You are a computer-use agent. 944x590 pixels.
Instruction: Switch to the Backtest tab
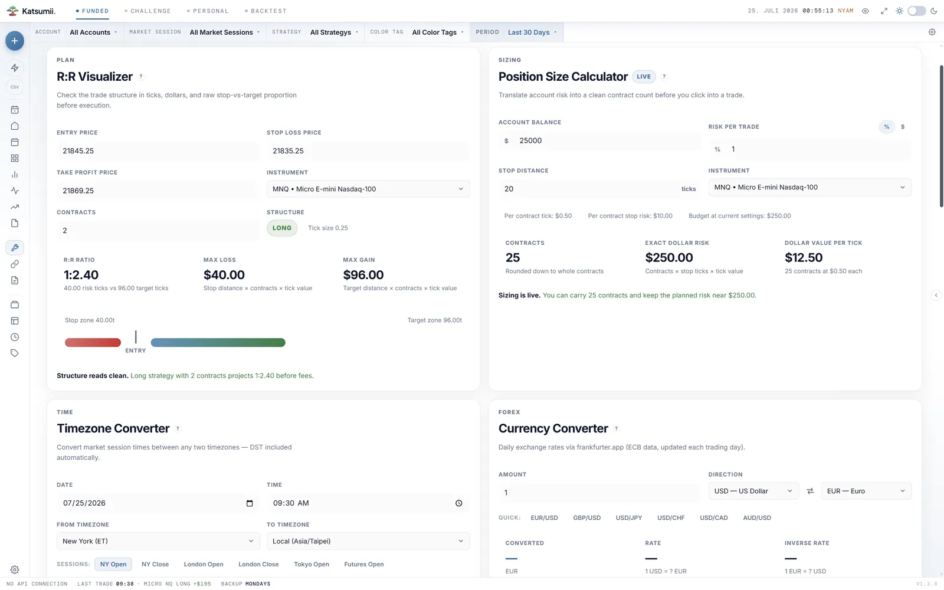point(265,11)
